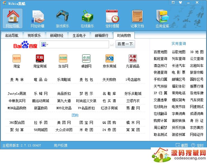
Task: Open the Justyle男装 link
Action: coord(17,94)
